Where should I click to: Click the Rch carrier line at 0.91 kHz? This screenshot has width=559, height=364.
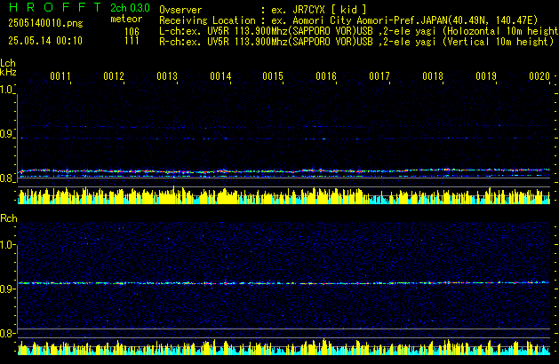[284, 283]
